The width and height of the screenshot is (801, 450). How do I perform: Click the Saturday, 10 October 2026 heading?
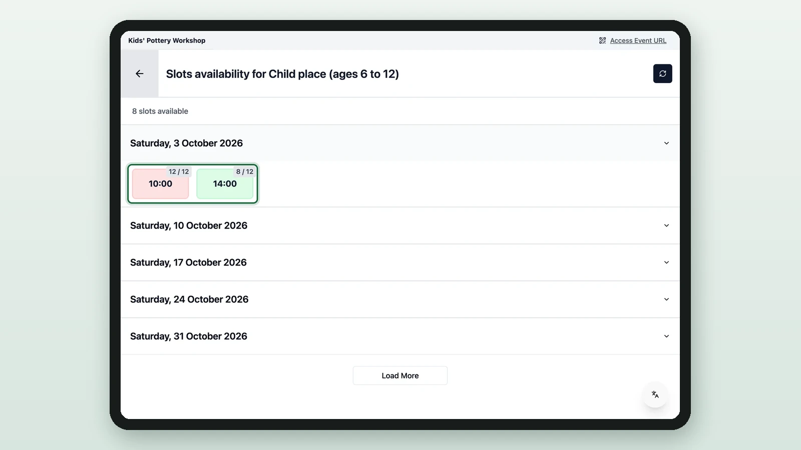tap(189, 225)
